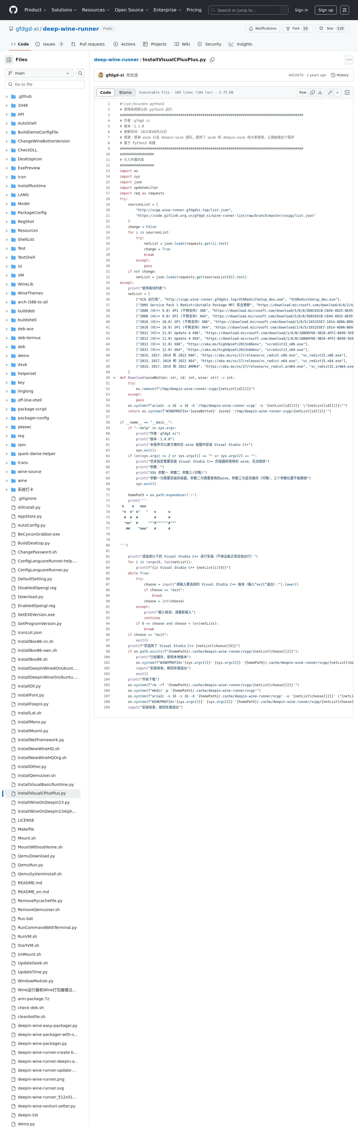Collapse the Download function at line 50
The width and height of the screenshot is (358, 1127).
[x=114, y=377]
